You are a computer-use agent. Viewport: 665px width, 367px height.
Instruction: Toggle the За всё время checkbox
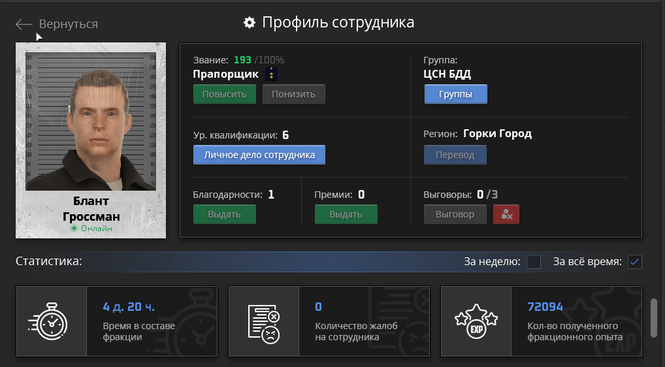coord(634,262)
